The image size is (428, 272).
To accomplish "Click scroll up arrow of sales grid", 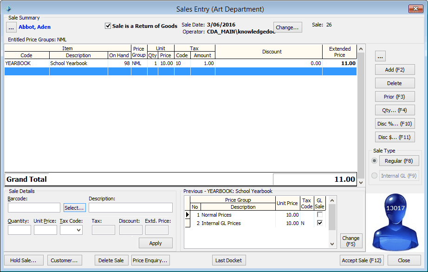I will [x=361, y=49].
